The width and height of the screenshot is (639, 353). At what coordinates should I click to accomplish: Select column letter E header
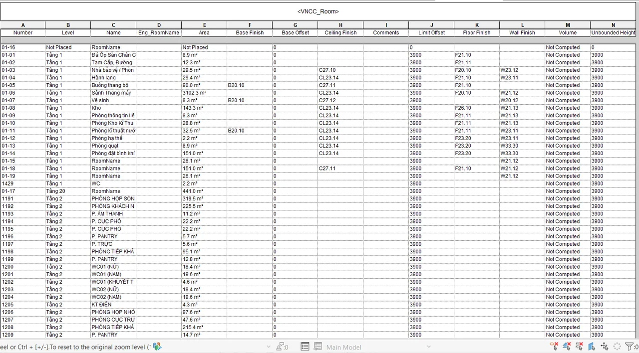tap(204, 25)
